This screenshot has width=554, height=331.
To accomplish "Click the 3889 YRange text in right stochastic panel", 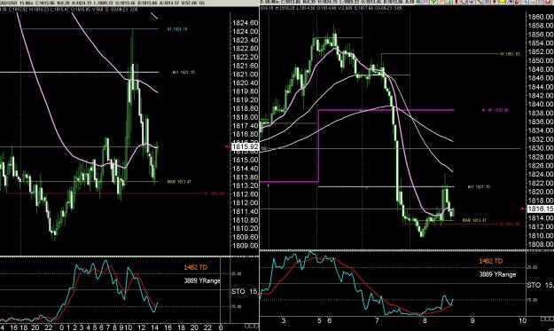I will (x=497, y=274).
